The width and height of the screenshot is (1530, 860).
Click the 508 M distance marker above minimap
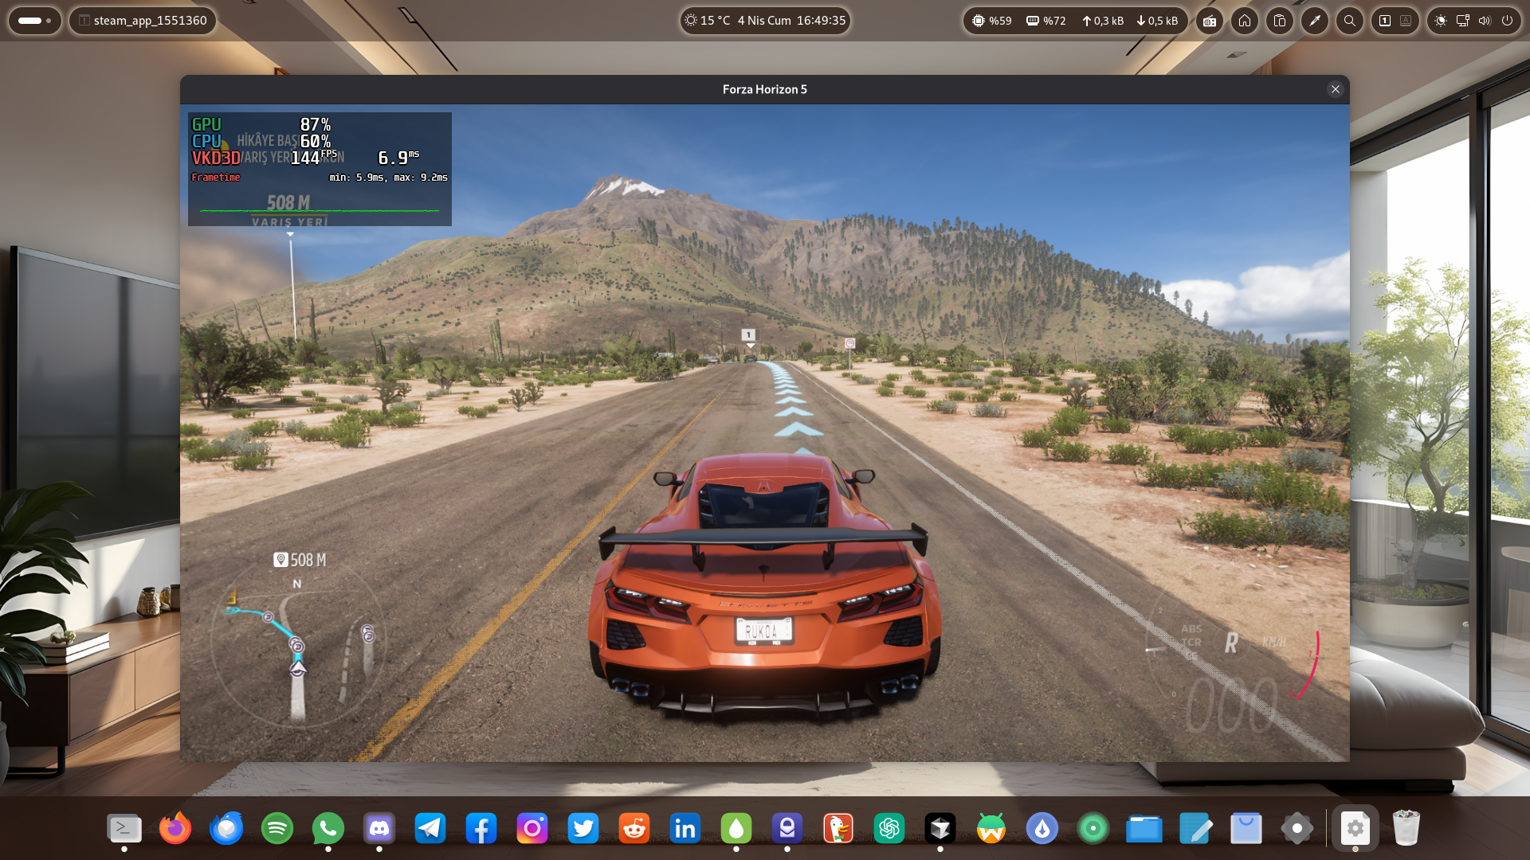300,560
